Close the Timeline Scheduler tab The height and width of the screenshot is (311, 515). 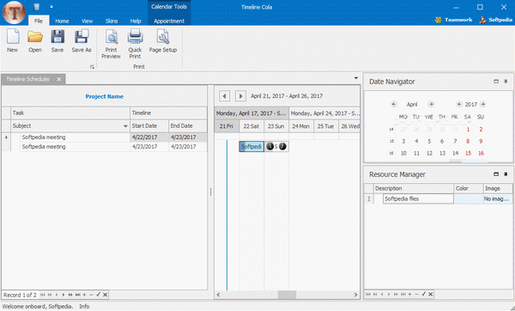58,79
